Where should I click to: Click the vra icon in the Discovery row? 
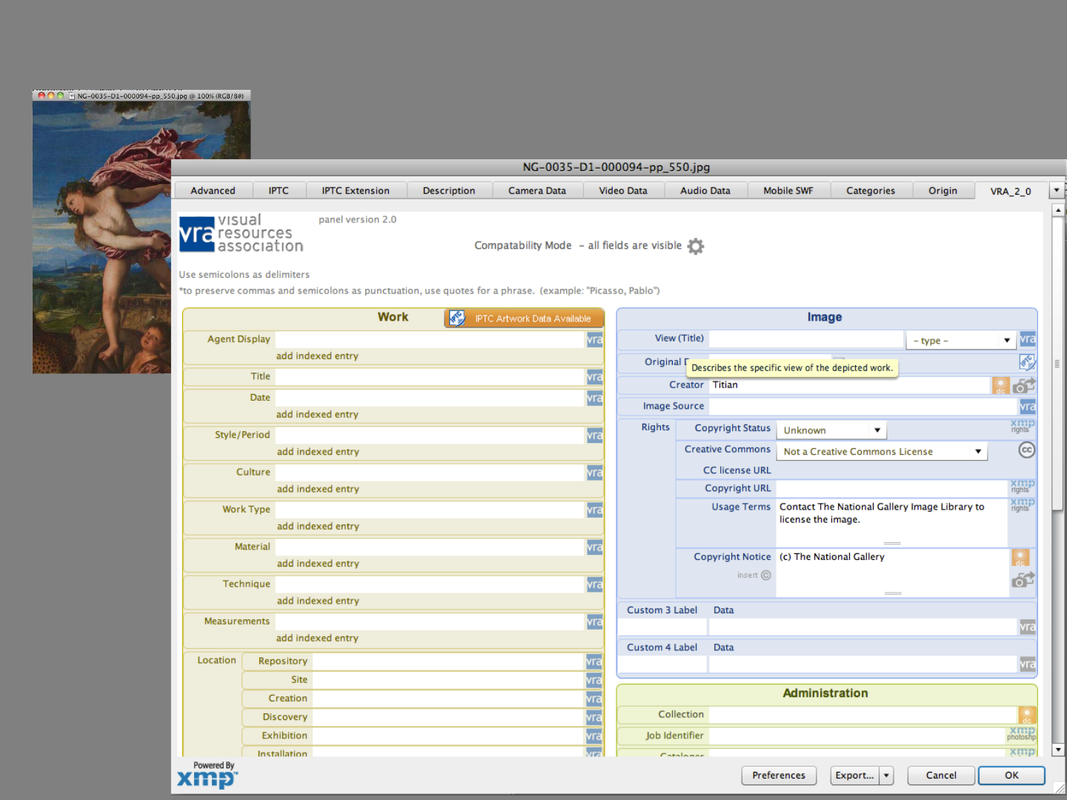pyautogui.click(x=594, y=717)
